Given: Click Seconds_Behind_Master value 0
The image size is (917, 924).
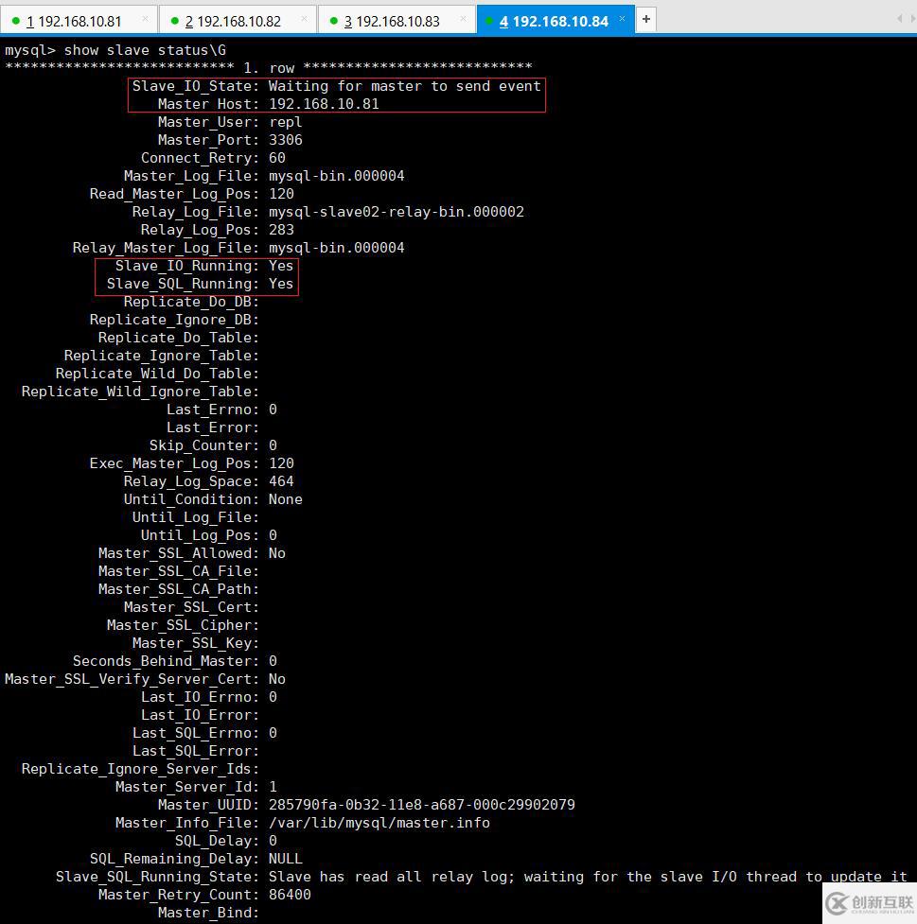Looking at the screenshot, I should (x=273, y=661).
